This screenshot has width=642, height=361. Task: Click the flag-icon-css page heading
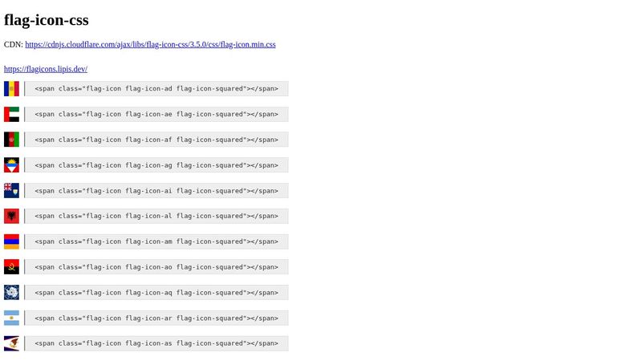(x=47, y=20)
